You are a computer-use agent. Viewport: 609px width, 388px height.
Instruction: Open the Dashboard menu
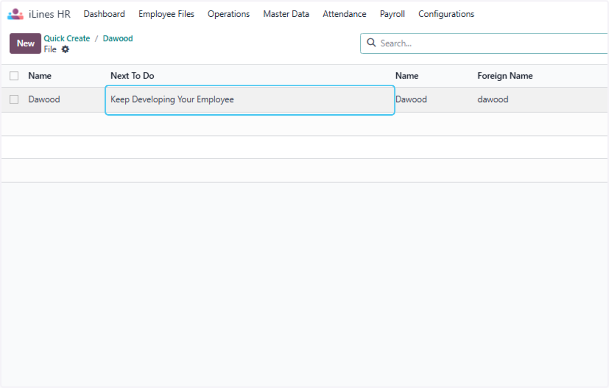pyautogui.click(x=104, y=14)
